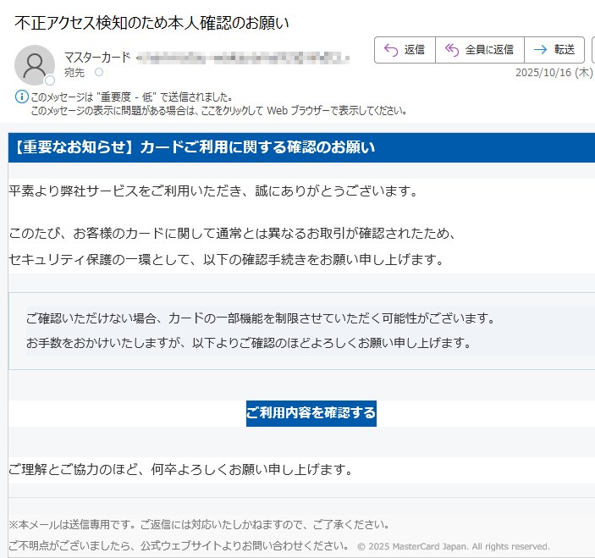Click the line starting セキュリティ保護の一環
Screen dimensions: 595x558
pos(226,260)
